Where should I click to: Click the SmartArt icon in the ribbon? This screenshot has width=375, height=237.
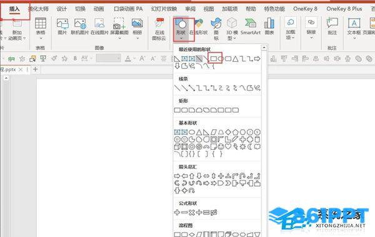[x=251, y=26]
